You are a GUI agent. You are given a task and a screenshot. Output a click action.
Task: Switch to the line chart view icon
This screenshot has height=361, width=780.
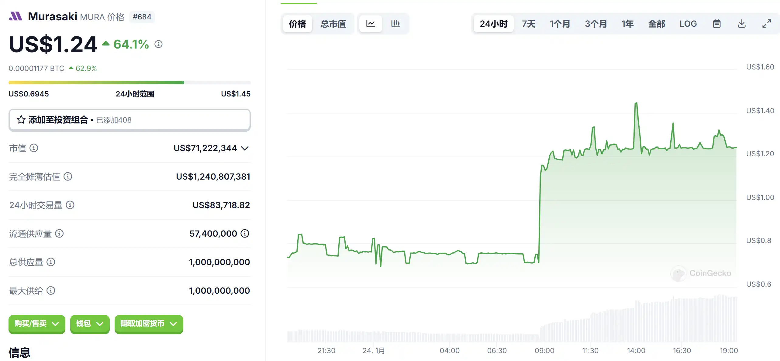click(x=370, y=24)
